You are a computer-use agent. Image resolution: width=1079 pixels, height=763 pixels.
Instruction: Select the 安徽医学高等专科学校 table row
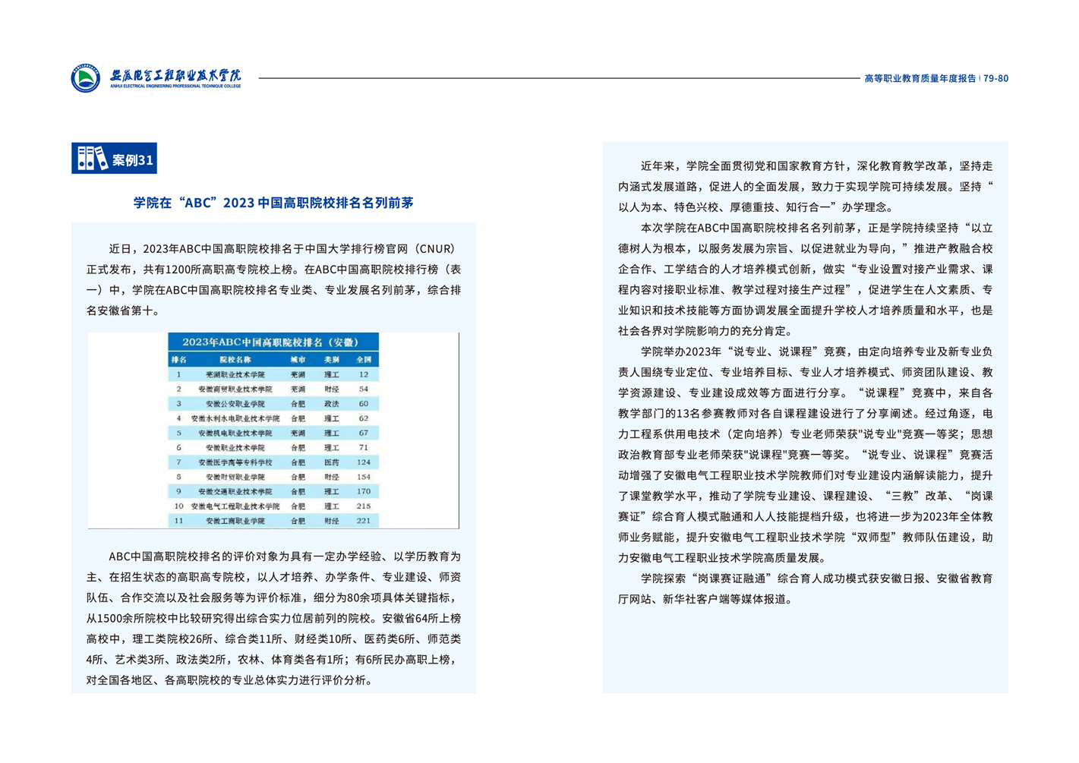pyautogui.click(x=273, y=462)
